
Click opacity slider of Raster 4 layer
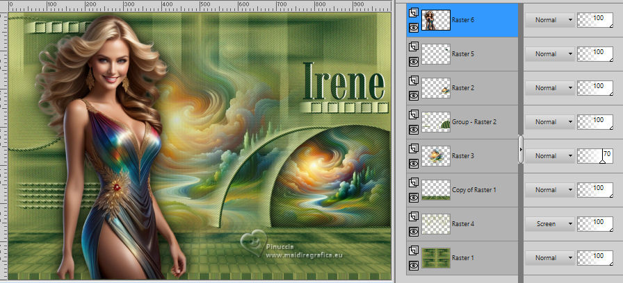click(594, 224)
